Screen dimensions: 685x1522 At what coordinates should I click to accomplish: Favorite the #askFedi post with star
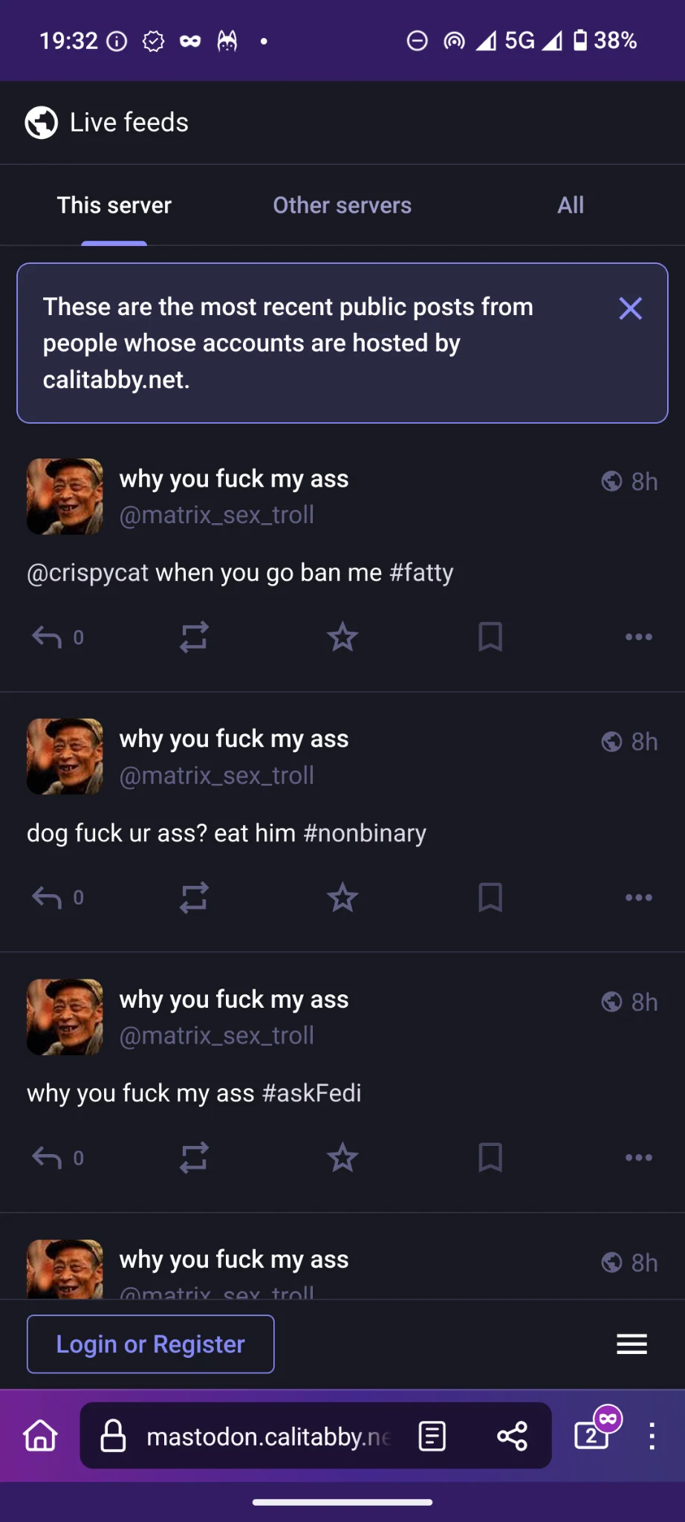342,1157
